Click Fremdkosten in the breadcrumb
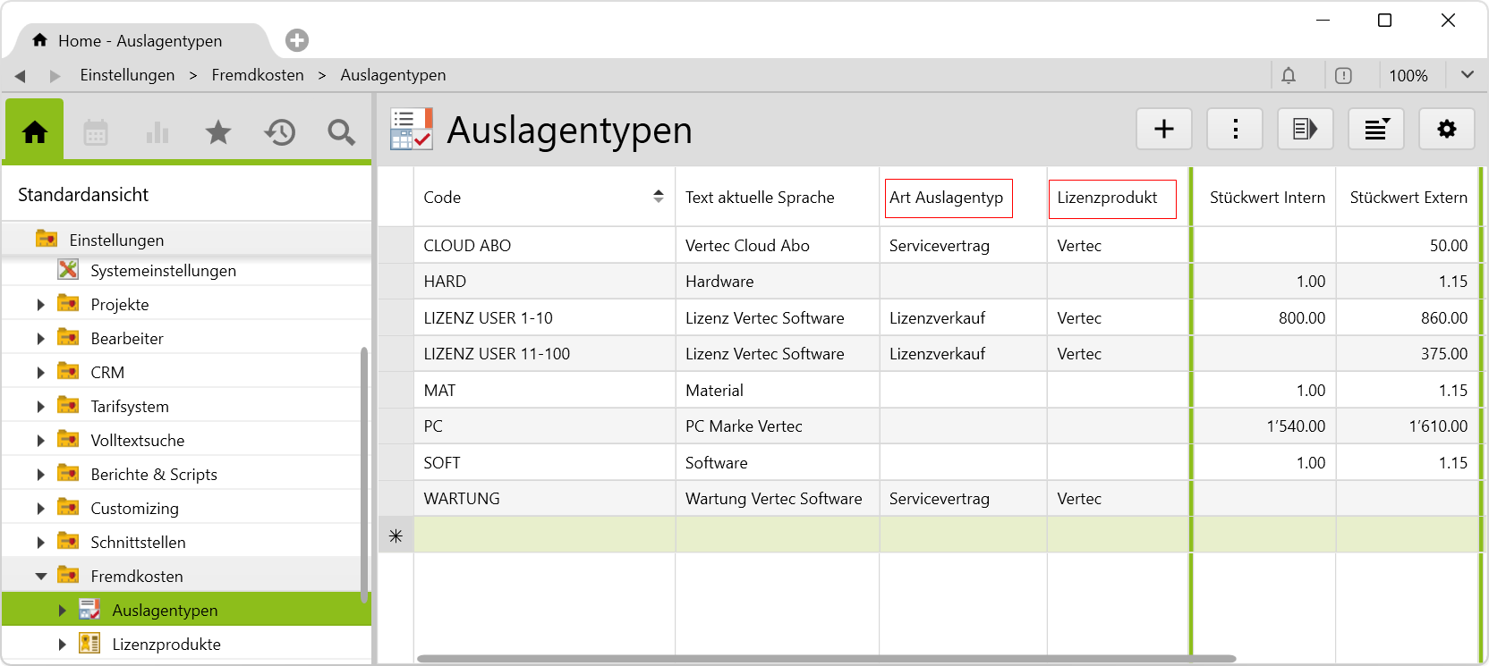The image size is (1489, 666). tap(258, 75)
